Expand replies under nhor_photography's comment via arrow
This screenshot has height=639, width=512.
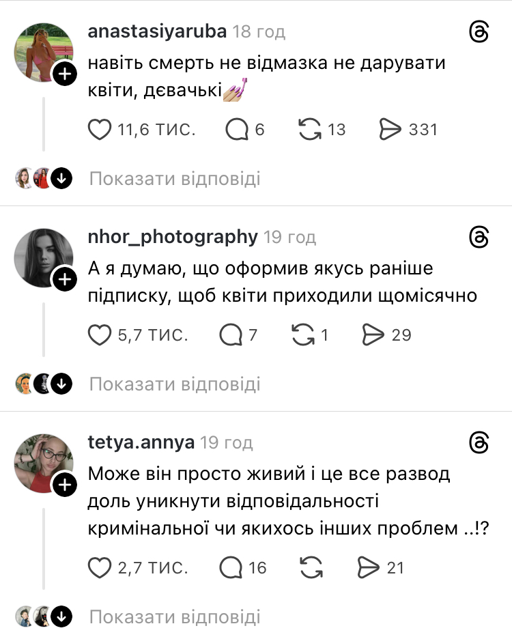[62, 383]
